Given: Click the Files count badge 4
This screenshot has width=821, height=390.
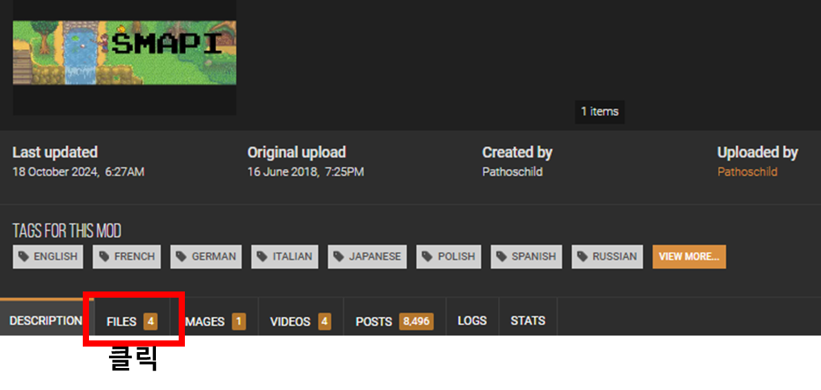Looking at the screenshot, I should coord(150,322).
